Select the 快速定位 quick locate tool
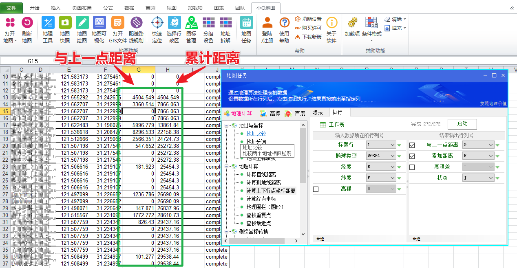The image size is (517, 268). click(157, 30)
